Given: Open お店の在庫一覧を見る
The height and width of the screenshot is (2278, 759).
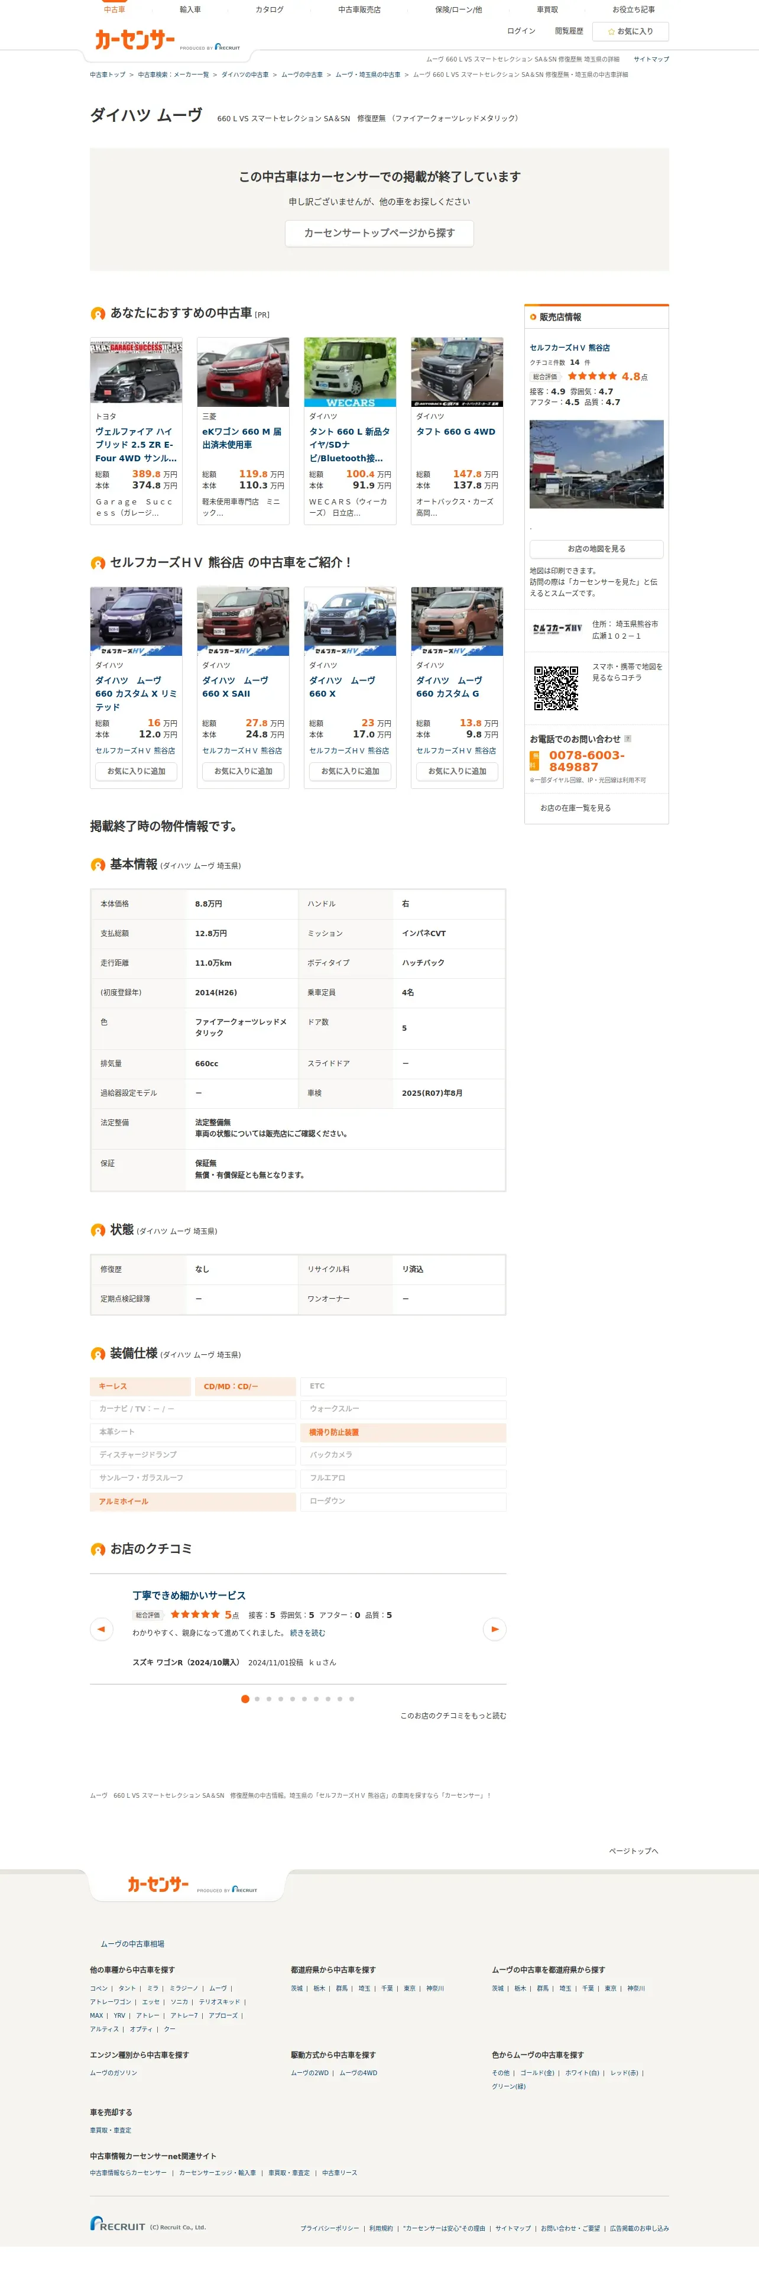Looking at the screenshot, I should 575,808.
